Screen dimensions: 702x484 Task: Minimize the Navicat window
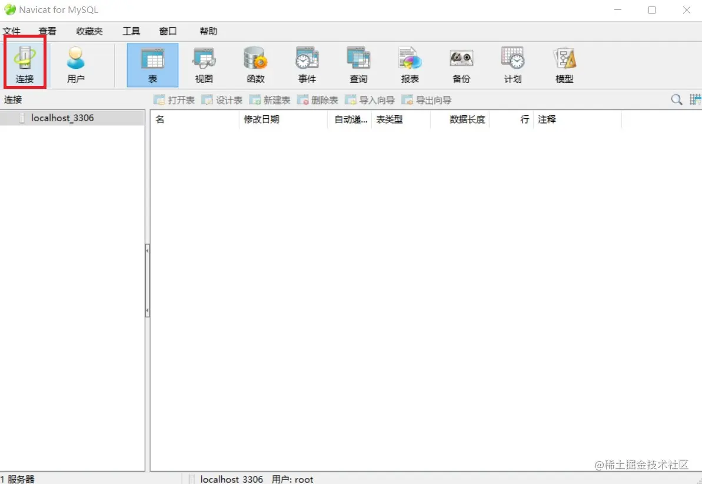(x=618, y=10)
